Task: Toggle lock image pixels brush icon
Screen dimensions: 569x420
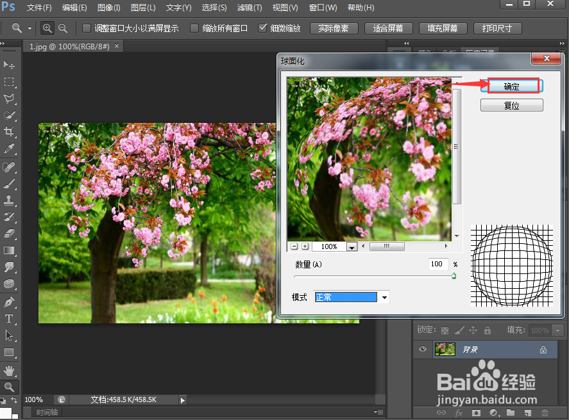Action: [459, 330]
